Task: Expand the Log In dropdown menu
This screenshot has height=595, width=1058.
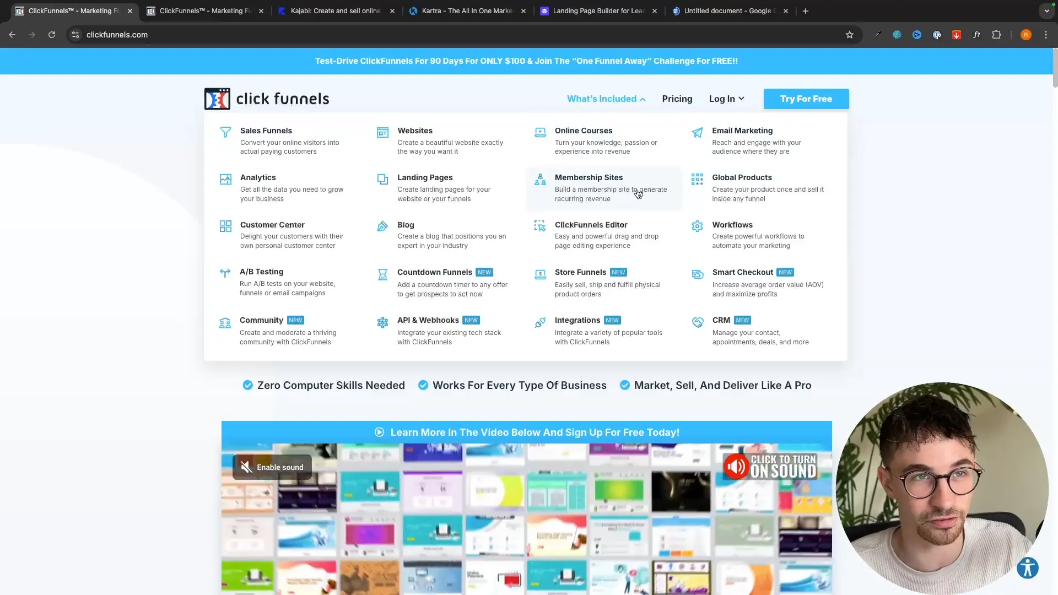Action: [727, 98]
